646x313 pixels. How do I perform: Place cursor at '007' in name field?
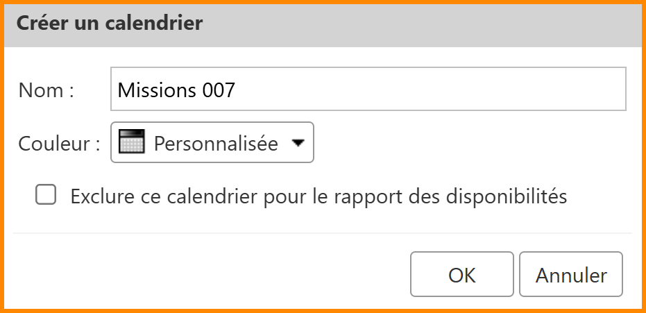[219, 90]
